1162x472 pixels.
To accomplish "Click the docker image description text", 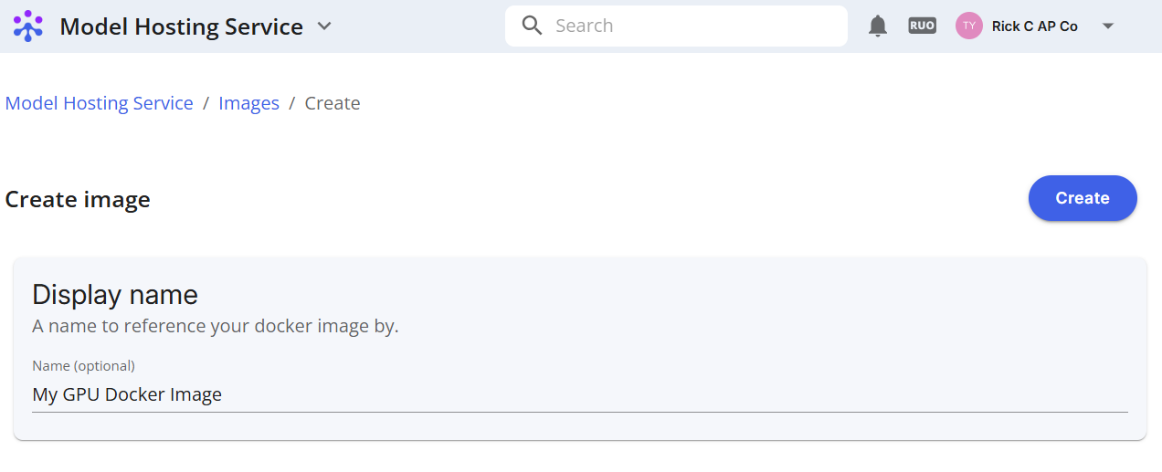I will point(216,326).
